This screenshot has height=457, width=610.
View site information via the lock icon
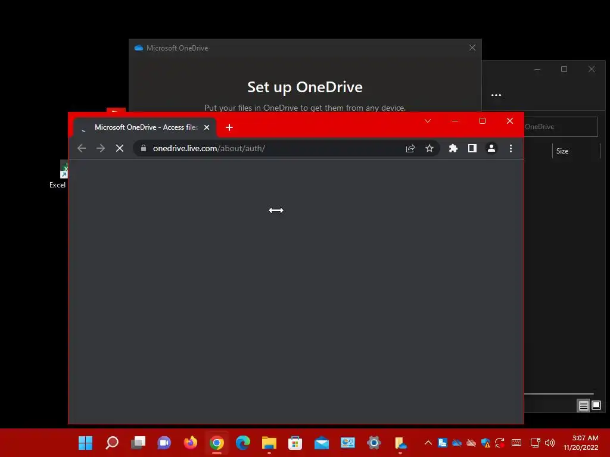point(144,148)
